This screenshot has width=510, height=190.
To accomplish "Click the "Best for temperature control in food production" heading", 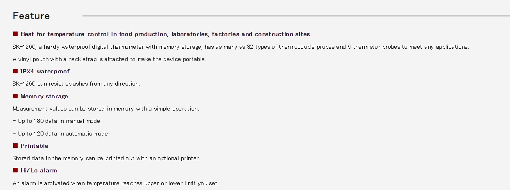I will coord(166,34).
